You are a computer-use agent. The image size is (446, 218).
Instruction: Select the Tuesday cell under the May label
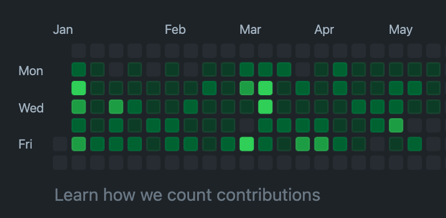click(396, 88)
